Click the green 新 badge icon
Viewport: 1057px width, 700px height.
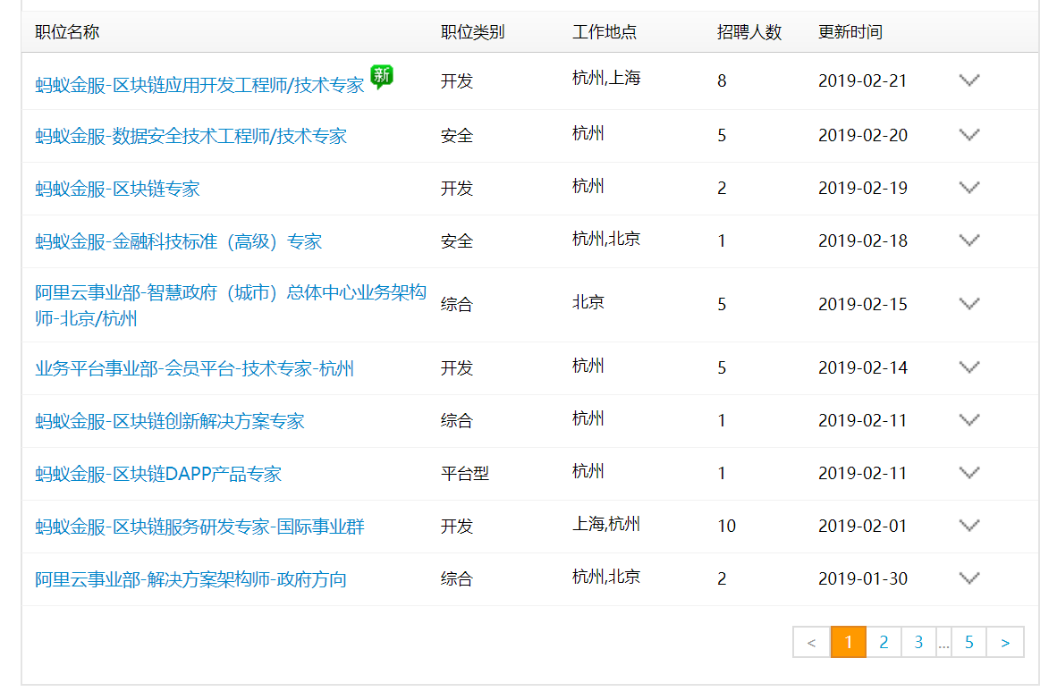382,77
